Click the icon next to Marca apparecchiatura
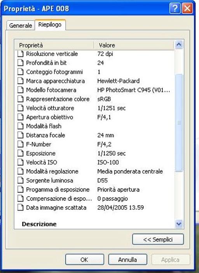The width and height of the screenshot is (199, 273). click(20, 81)
